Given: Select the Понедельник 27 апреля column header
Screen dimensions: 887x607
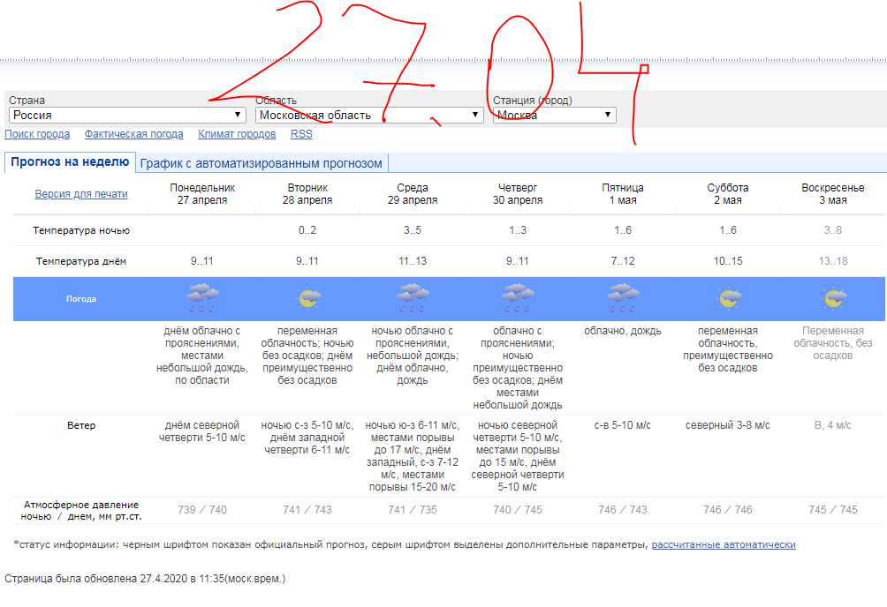Looking at the screenshot, I should click(x=202, y=194).
